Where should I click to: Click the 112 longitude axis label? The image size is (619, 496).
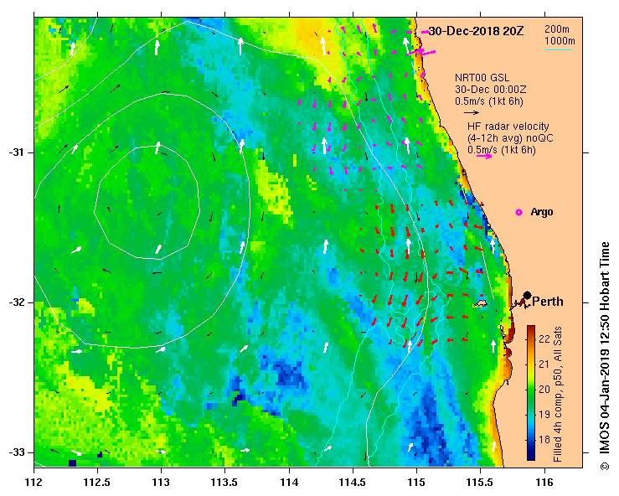34,483
